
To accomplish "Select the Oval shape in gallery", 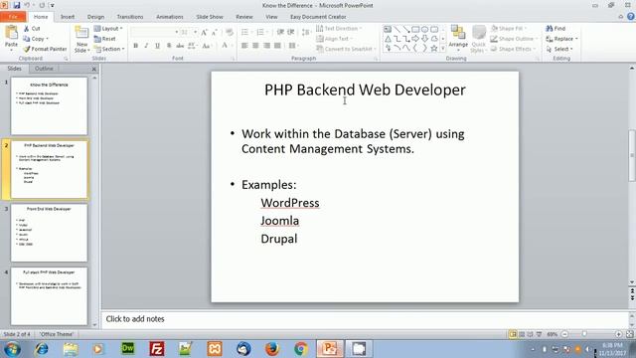I will coord(424,29).
